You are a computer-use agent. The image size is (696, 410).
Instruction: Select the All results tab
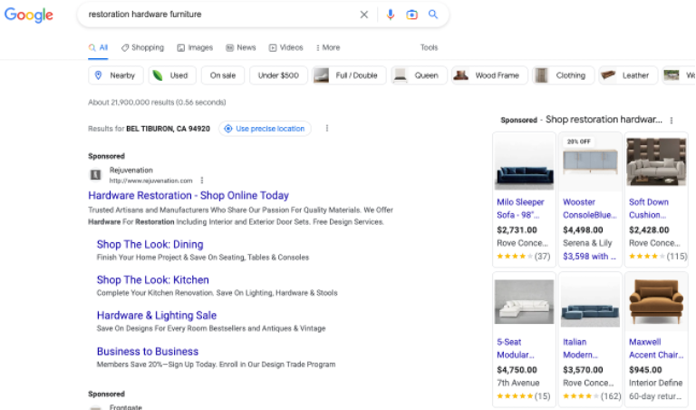(x=98, y=47)
